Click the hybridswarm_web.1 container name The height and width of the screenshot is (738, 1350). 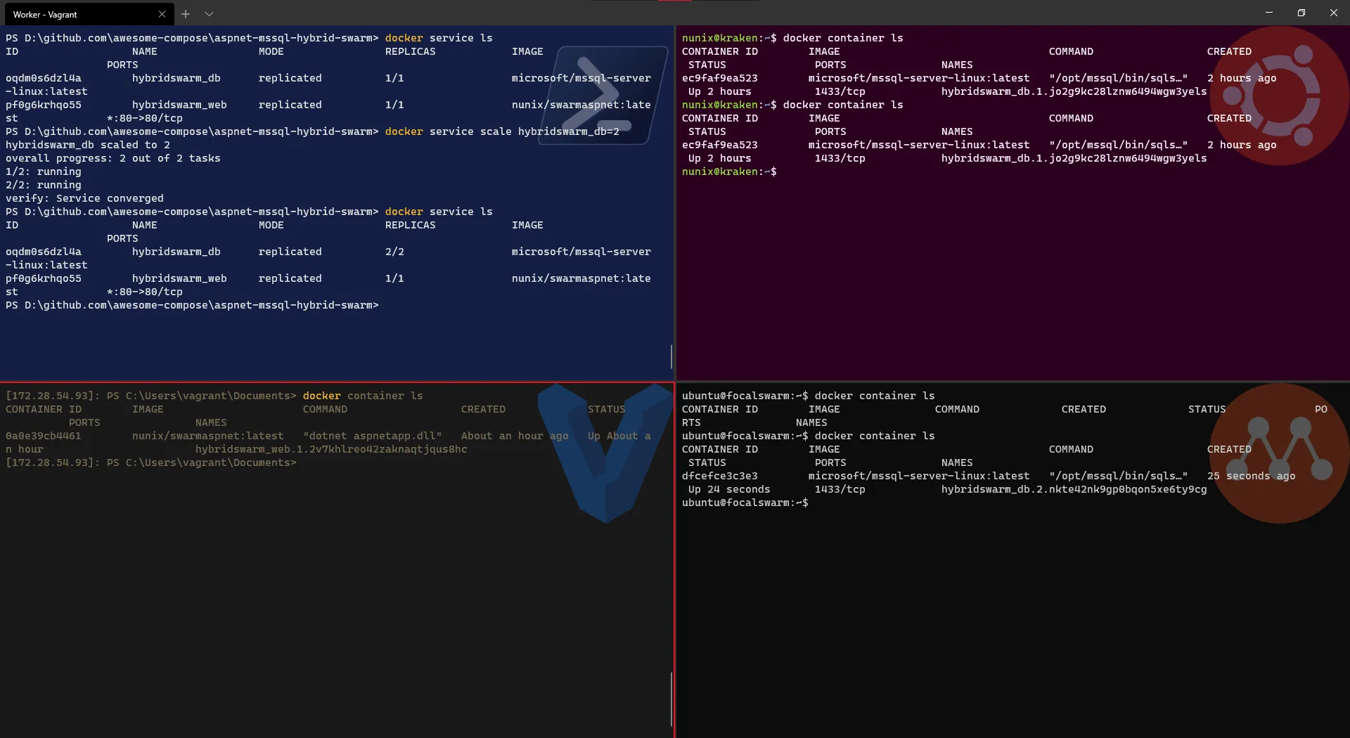pos(330,450)
